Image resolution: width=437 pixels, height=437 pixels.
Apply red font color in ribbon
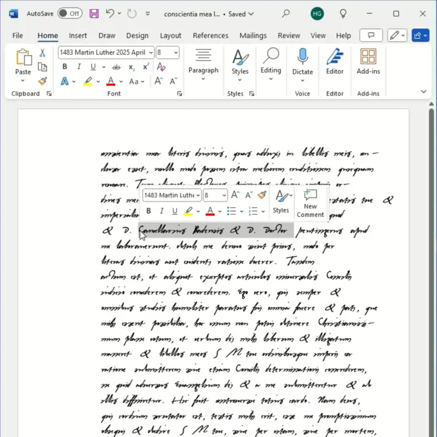point(110,82)
